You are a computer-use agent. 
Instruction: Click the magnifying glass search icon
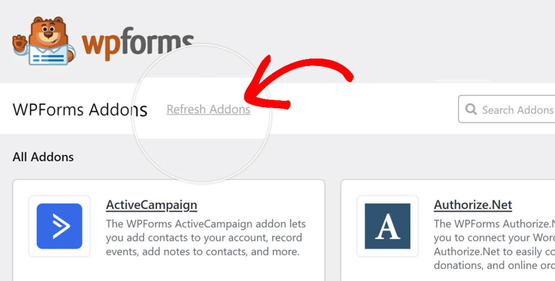coord(471,109)
